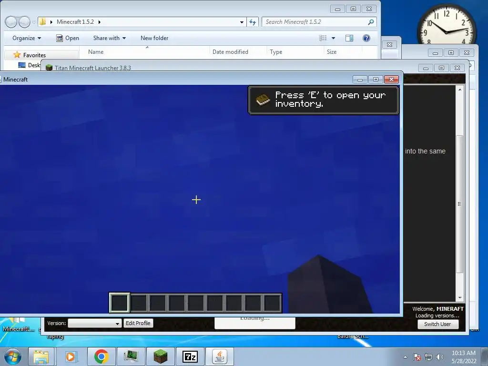Open 7-Zip from the taskbar
The height and width of the screenshot is (366, 488).
190,356
